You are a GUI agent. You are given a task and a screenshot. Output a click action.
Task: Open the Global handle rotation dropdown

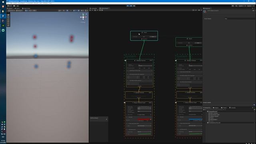click(x=19, y=11)
